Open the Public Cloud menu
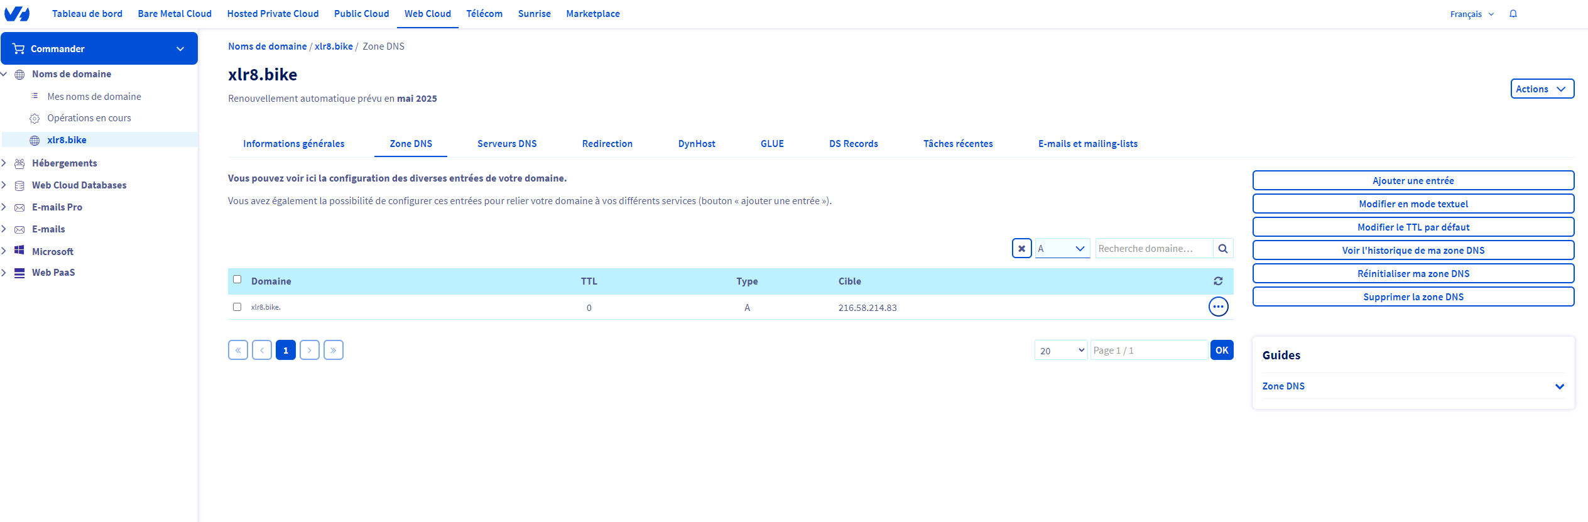The image size is (1588, 522). (361, 14)
